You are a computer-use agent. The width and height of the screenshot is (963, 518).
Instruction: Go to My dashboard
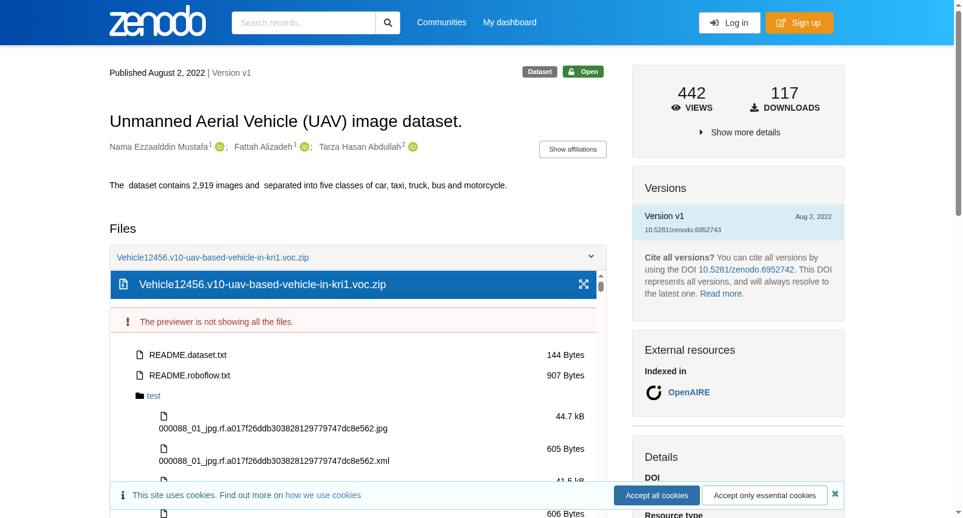tap(510, 22)
